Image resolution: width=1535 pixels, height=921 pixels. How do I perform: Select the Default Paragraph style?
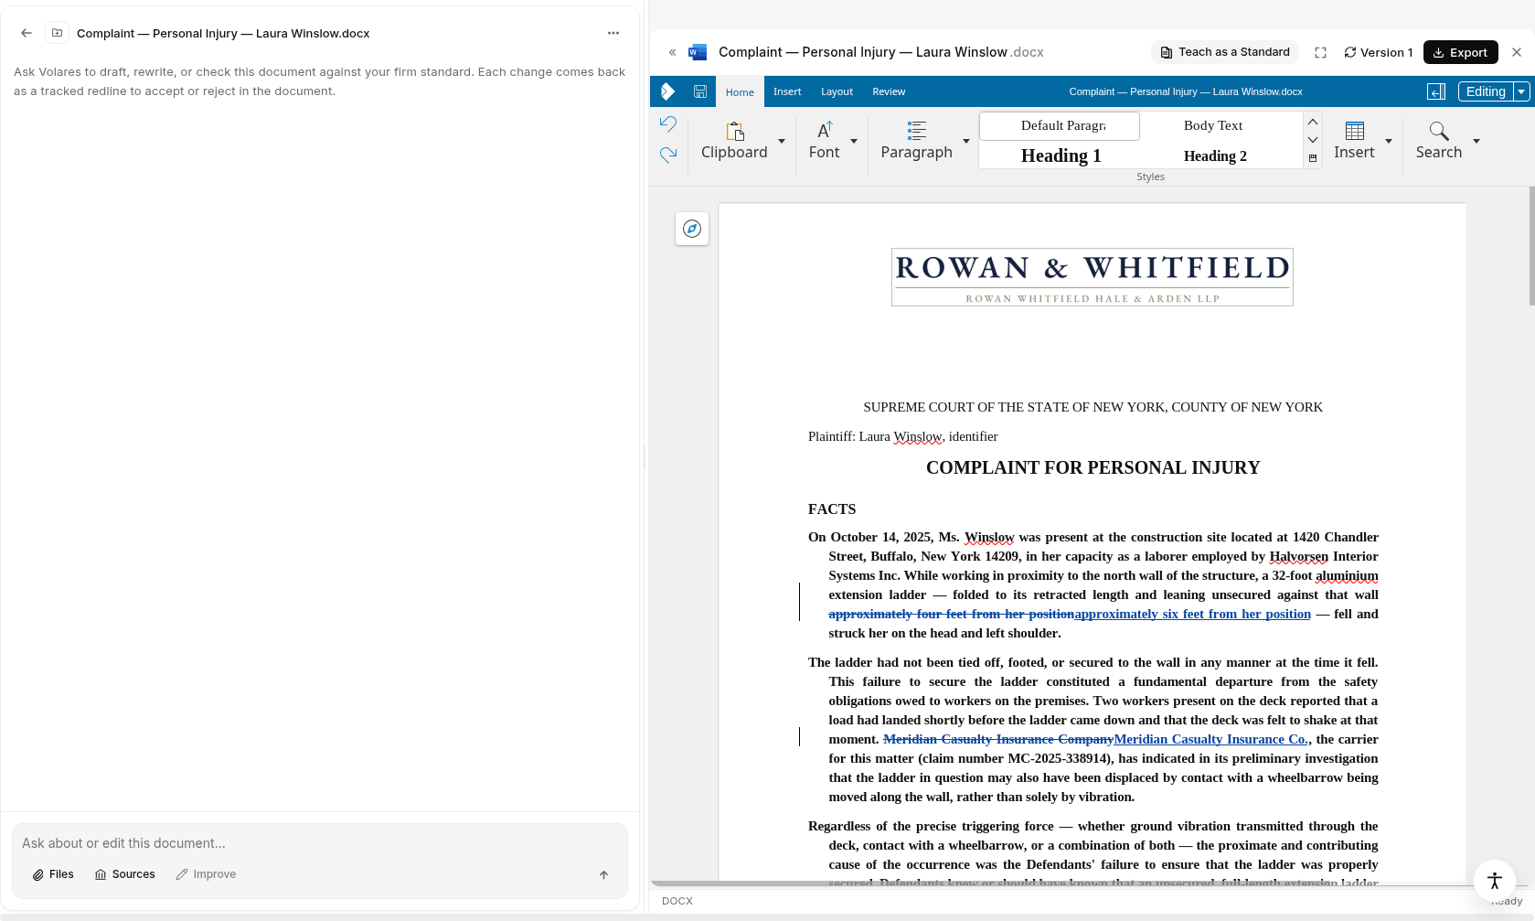tap(1060, 126)
